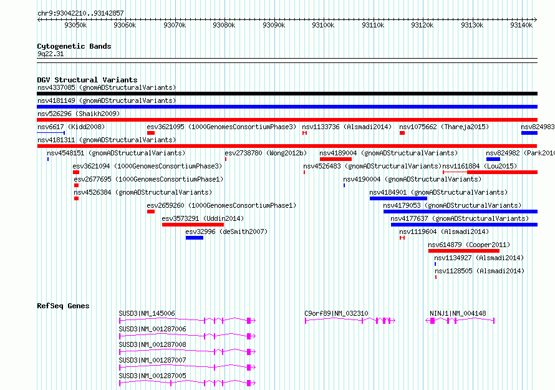The width and height of the screenshot is (555, 390).
Task: Open nsv4337085 (gnomADStructuralVariants) label
Action: (x=107, y=87)
